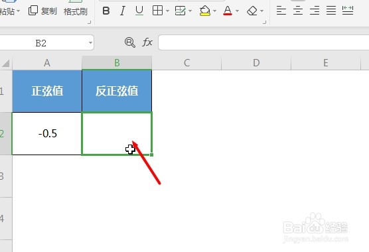
Task: Open font group dialog launcher
Action: pos(265,22)
